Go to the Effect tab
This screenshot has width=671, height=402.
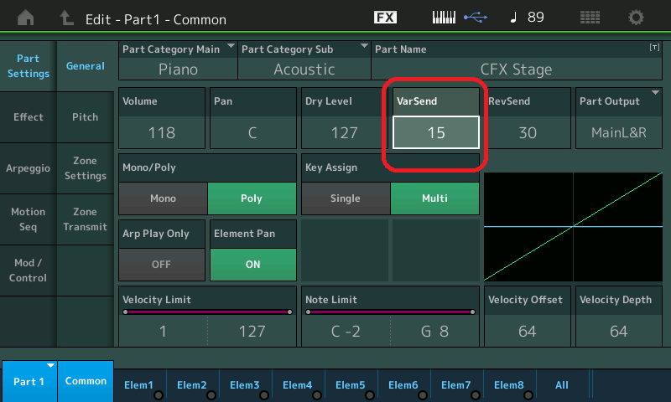29,117
